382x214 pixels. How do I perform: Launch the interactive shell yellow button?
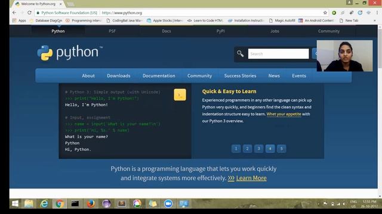(x=180, y=95)
